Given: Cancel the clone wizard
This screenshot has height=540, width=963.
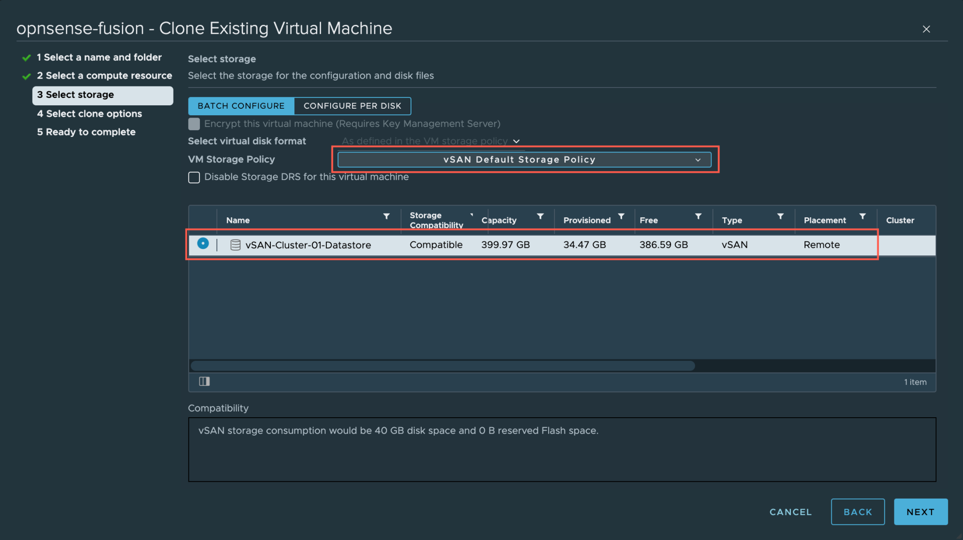Looking at the screenshot, I should click(x=790, y=512).
